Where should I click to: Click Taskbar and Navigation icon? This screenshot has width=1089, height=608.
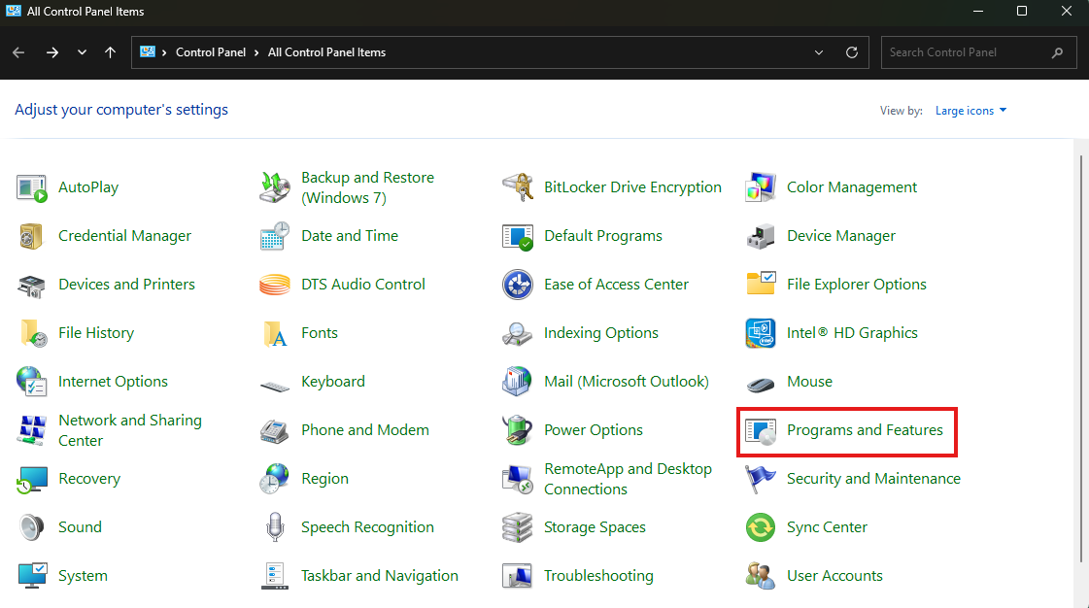[x=274, y=576]
